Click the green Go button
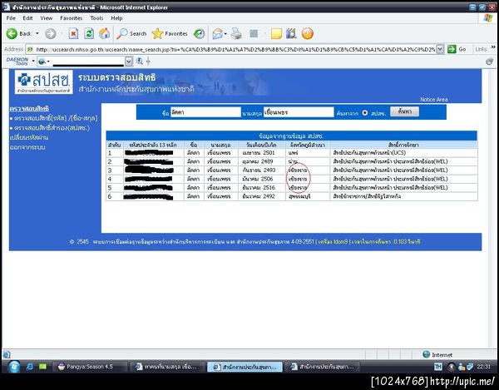The width and height of the screenshot is (499, 390). (457, 49)
